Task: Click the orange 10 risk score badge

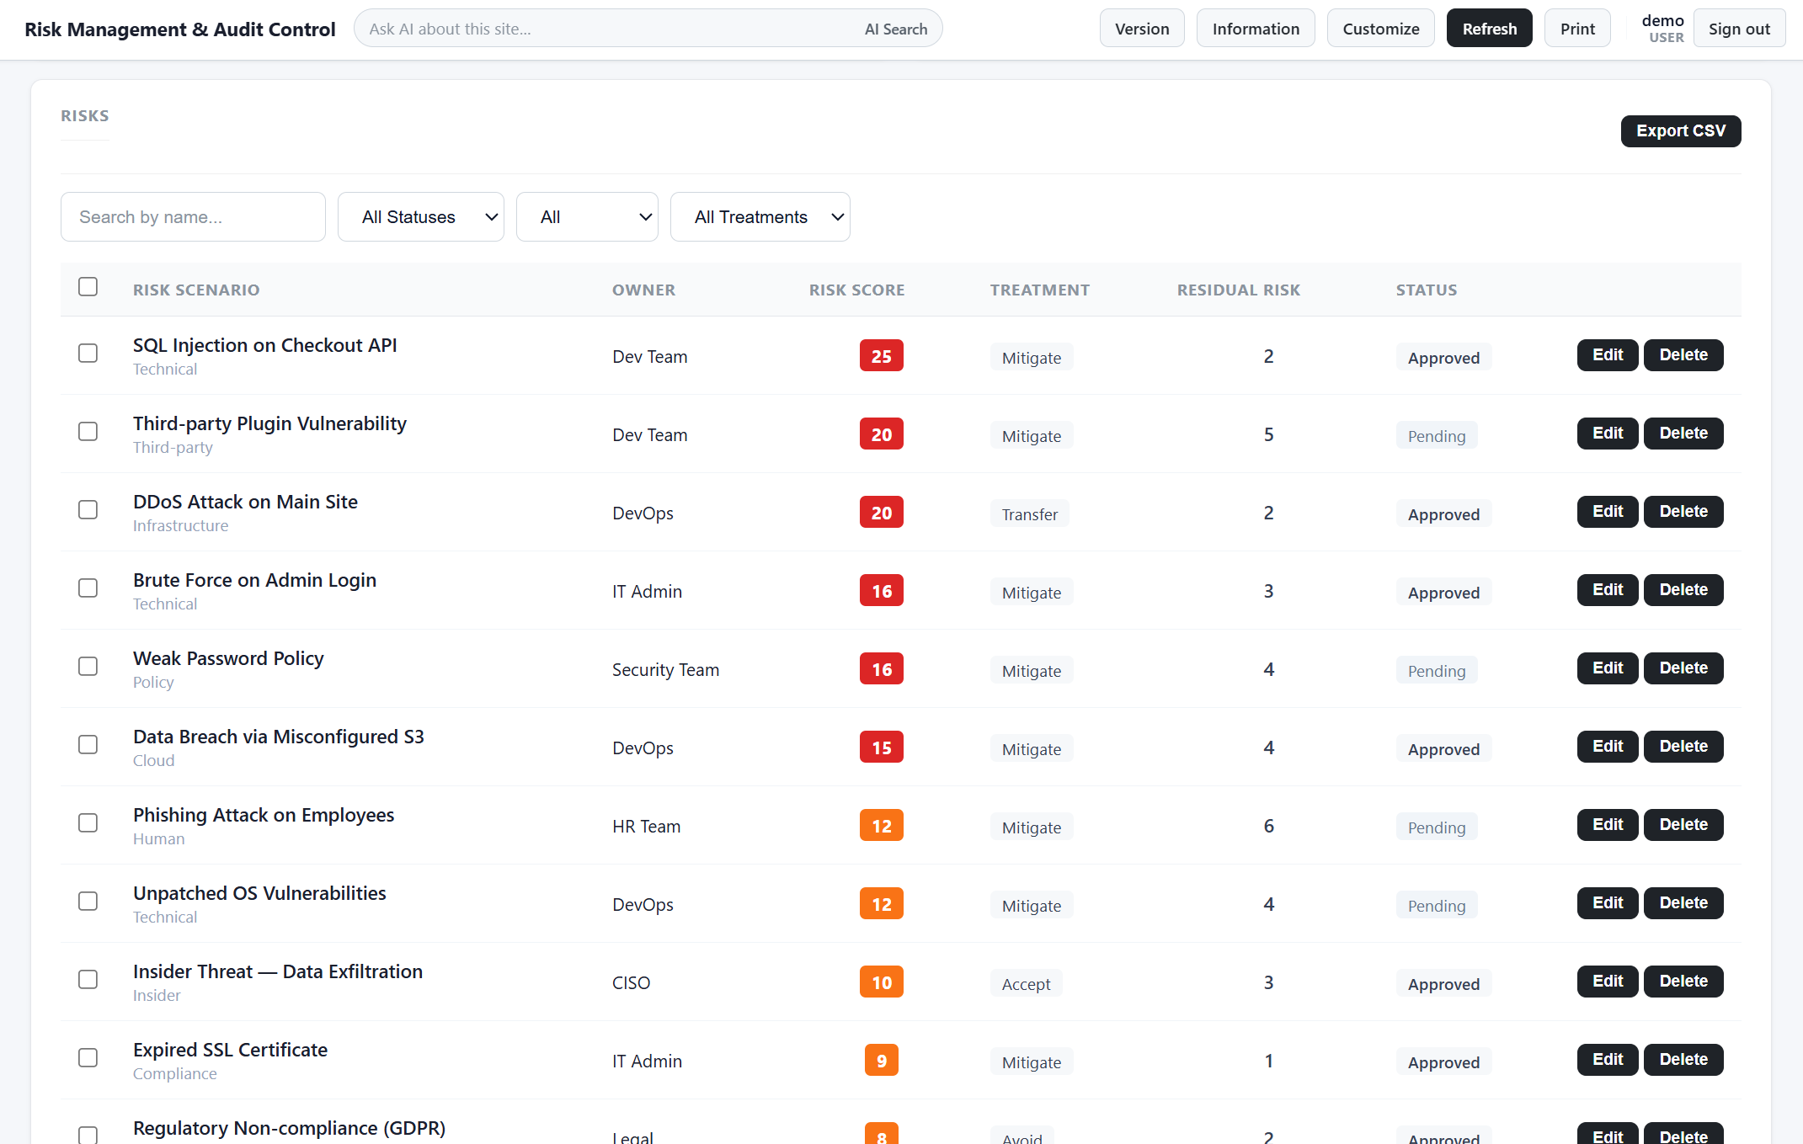Action: coord(882,982)
